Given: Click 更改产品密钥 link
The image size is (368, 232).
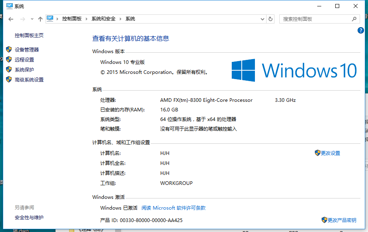Looking at the screenshot, I should [342, 220].
